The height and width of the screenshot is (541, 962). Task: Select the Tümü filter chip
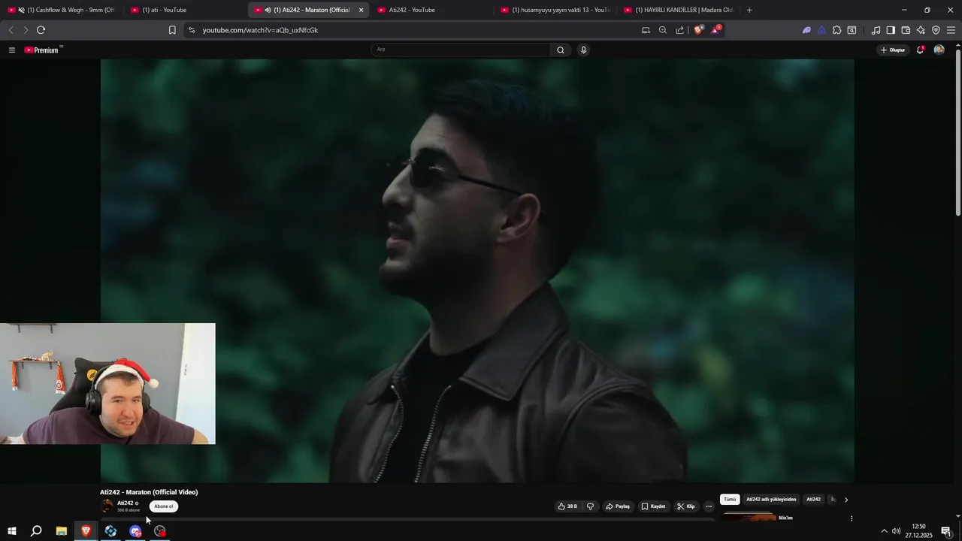tap(730, 500)
